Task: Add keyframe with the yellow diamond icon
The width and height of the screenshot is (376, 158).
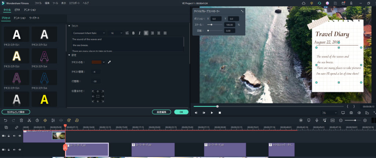Action: coord(45,120)
